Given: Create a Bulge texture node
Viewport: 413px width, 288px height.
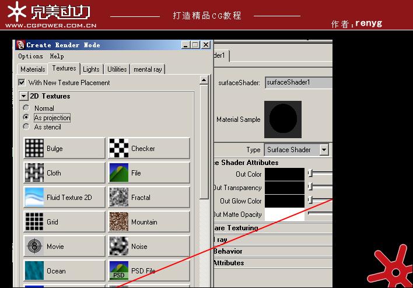Looking at the screenshot, I should coord(64,148).
